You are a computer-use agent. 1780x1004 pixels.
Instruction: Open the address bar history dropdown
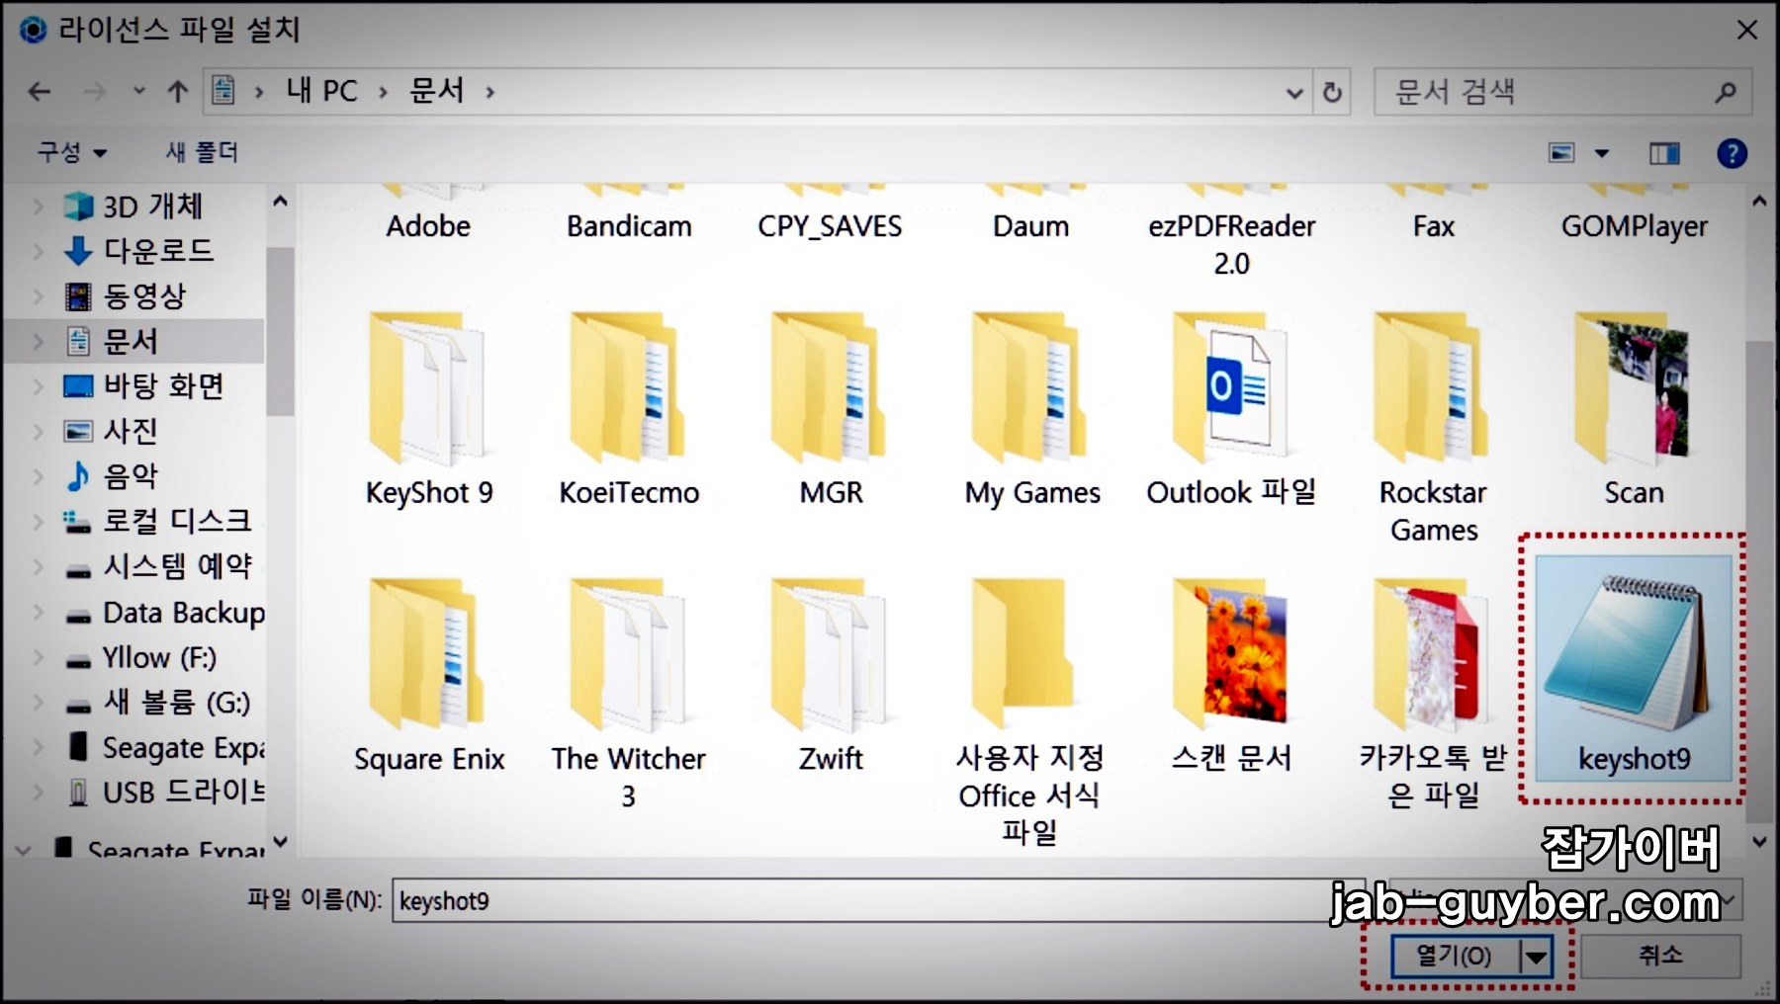1294,92
